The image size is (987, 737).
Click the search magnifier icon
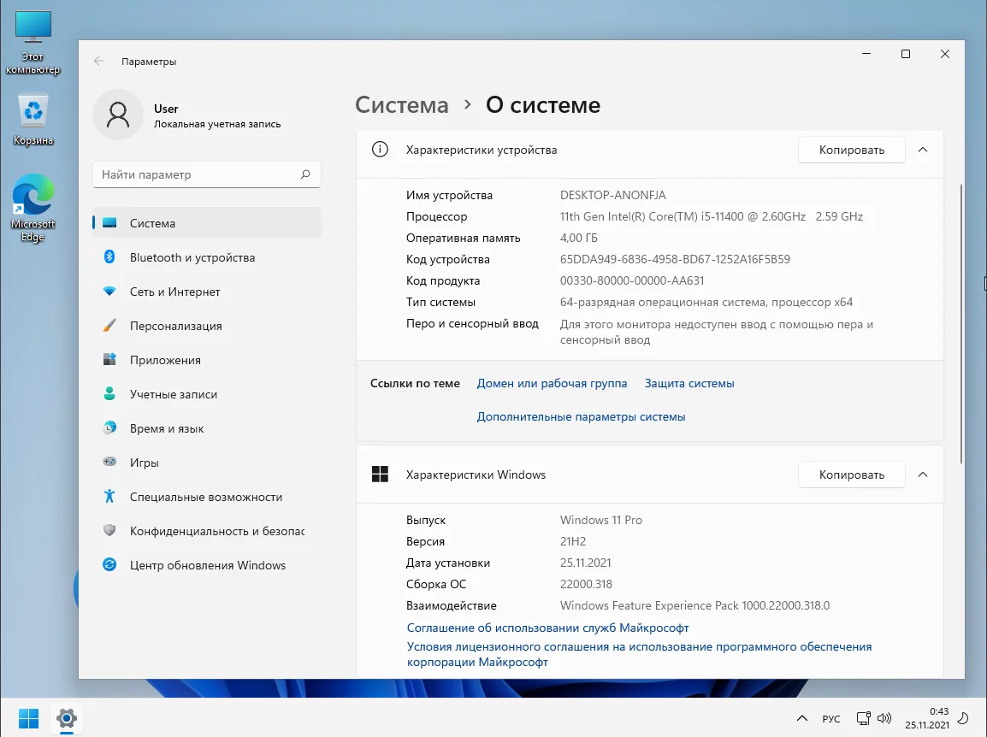305,174
